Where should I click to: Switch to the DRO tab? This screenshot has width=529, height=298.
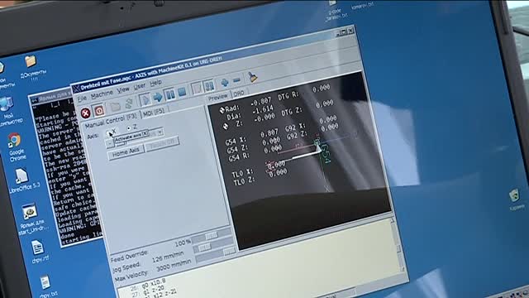[x=239, y=94]
